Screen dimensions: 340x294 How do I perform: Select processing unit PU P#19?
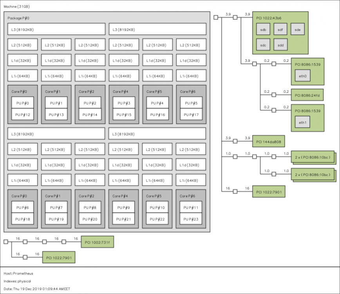click(x=56, y=218)
